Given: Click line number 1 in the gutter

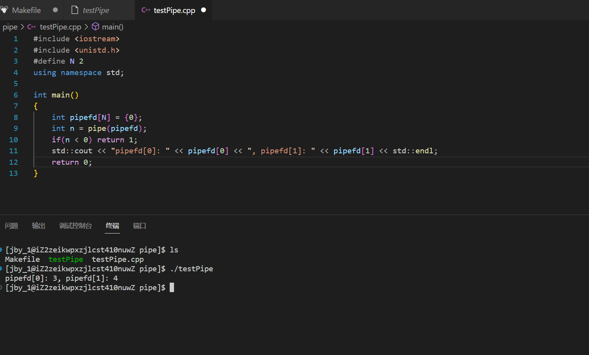Looking at the screenshot, I should tap(16, 39).
